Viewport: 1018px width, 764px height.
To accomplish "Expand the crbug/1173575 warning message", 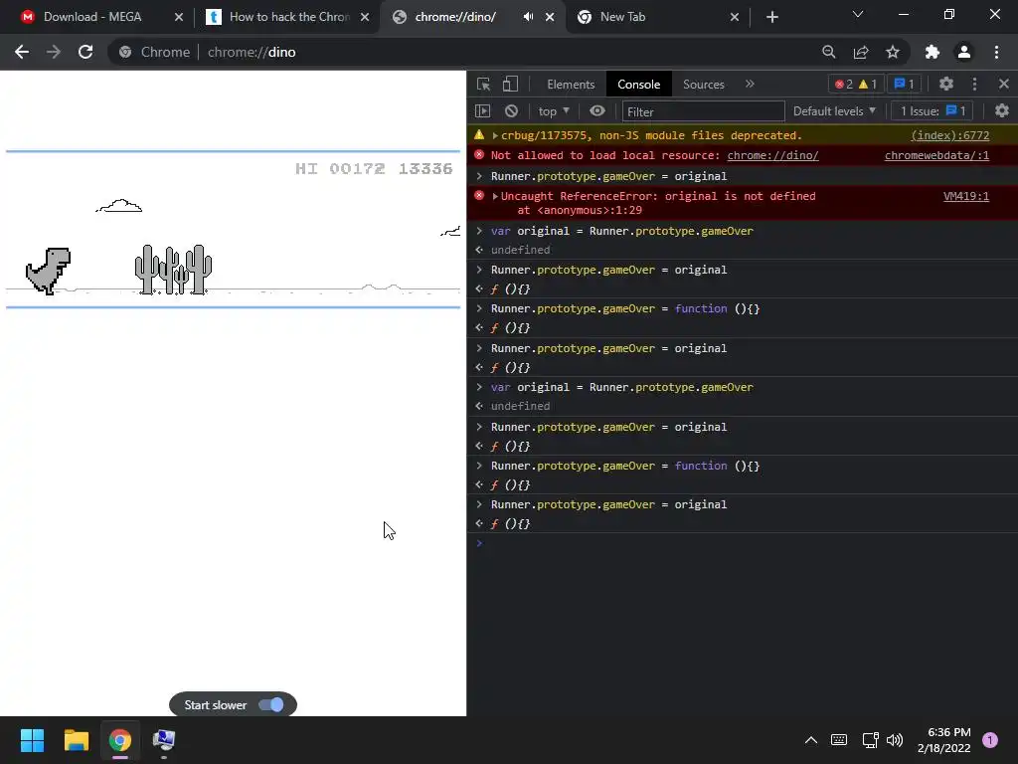I will 495,135.
